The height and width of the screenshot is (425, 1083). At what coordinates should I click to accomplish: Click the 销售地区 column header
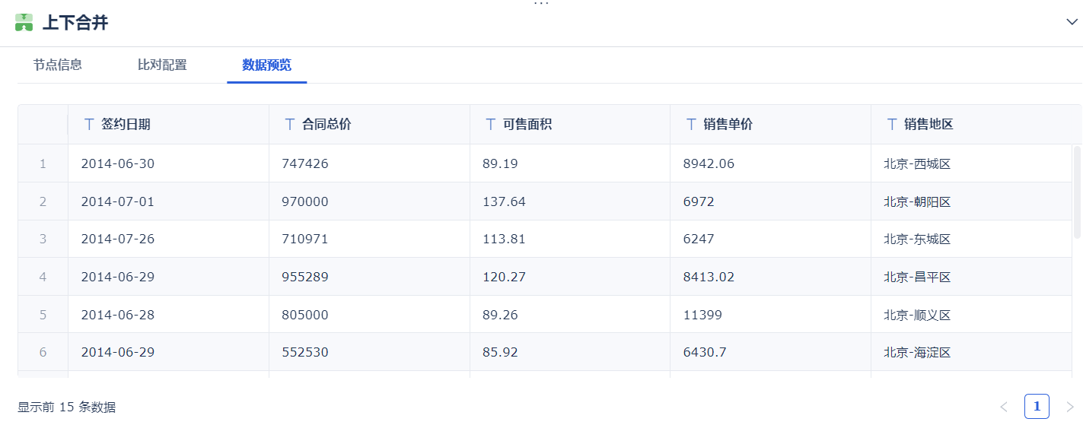pos(929,124)
